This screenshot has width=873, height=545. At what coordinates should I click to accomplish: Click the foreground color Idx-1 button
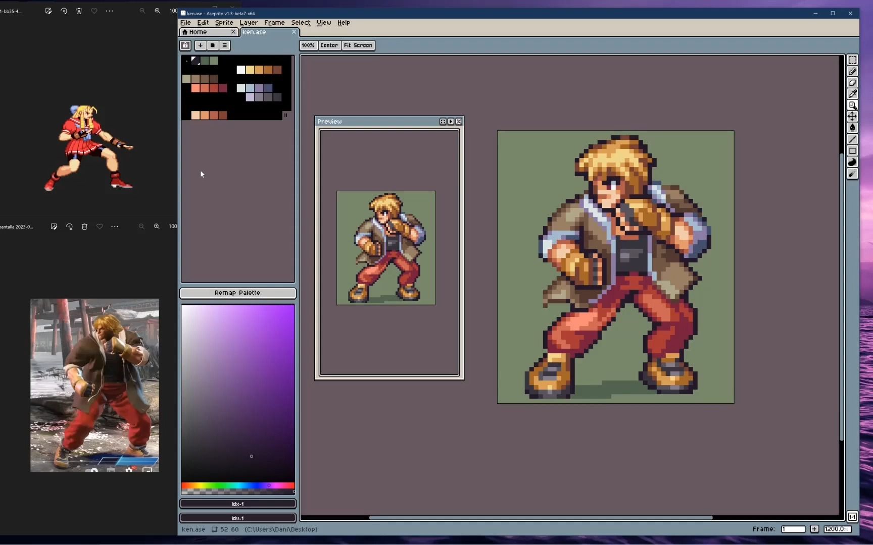[x=238, y=504]
